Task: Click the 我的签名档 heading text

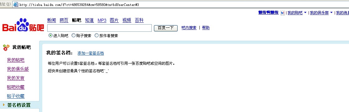Action: click(59, 53)
